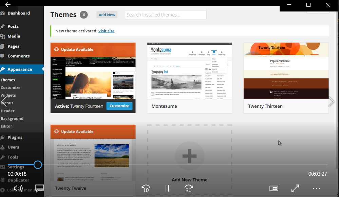Open more options ellipsis menu
The height and width of the screenshot is (197, 339).
[316, 189]
